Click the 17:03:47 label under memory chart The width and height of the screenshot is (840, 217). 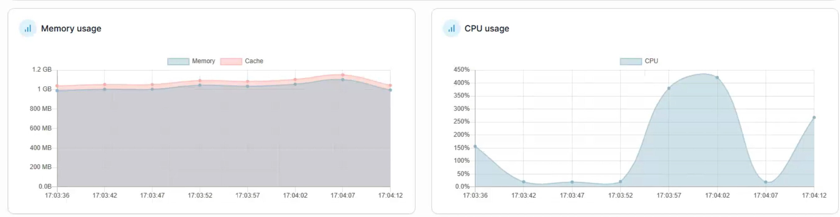[152, 195]
